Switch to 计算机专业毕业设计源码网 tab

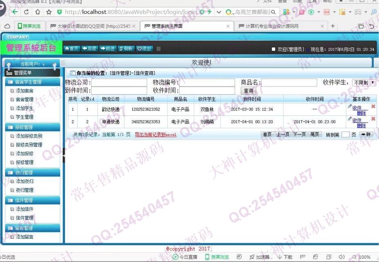point(280,26)
